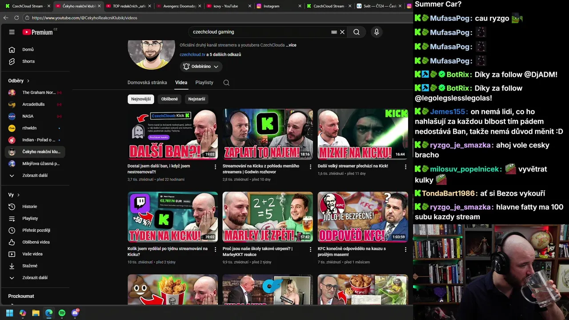Open Odebíráno subscription dropdown
The image size is (569, 320).
[201, 67]
